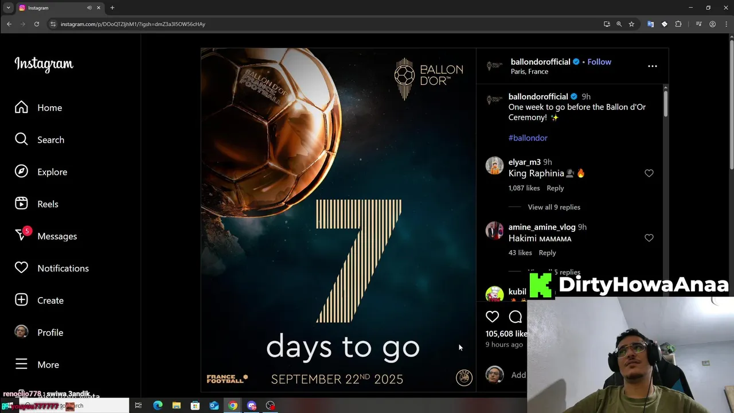The image size is (734, 413).
Task: Show 43 likes on Hakimi comment
Action: pos(520,253)
